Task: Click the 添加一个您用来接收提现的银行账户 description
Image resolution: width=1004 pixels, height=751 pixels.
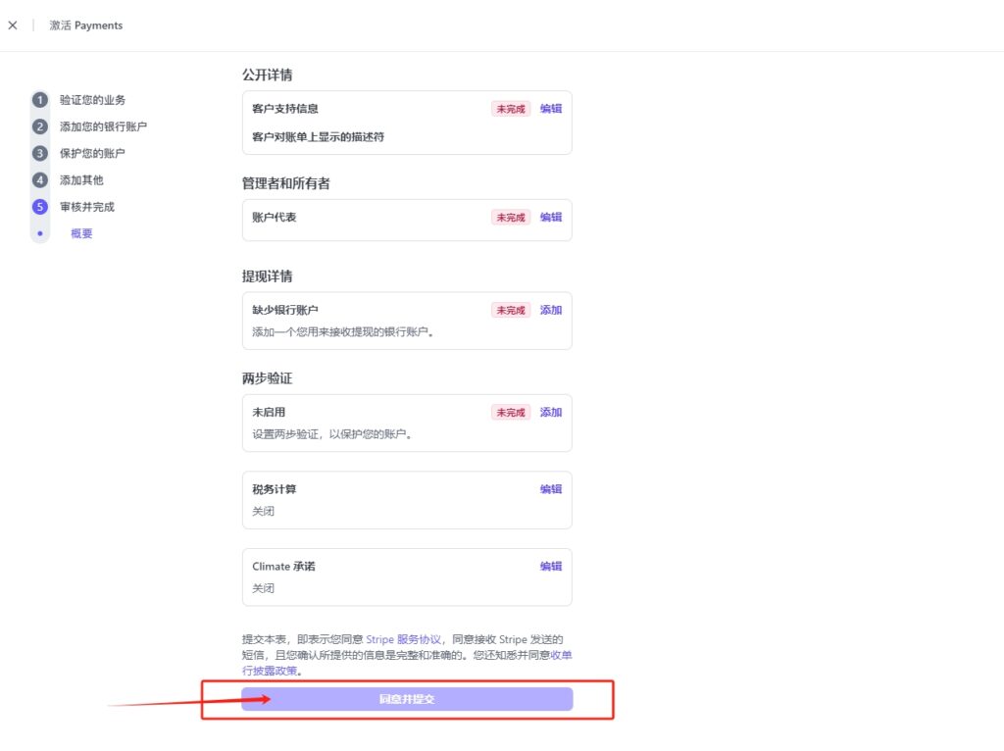Action: point(342,331)
